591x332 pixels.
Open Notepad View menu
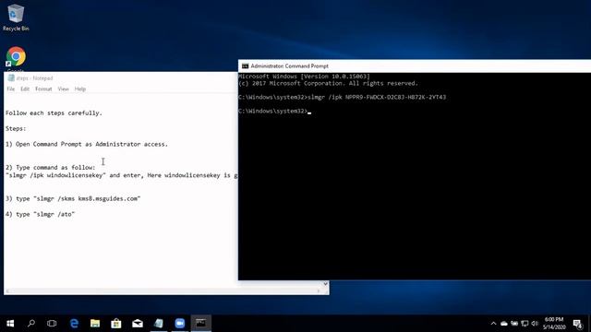click(63, 89)
